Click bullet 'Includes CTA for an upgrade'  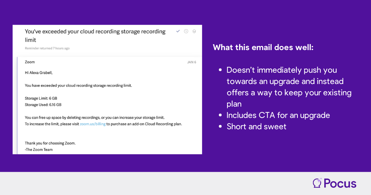[x=278, y=115]
